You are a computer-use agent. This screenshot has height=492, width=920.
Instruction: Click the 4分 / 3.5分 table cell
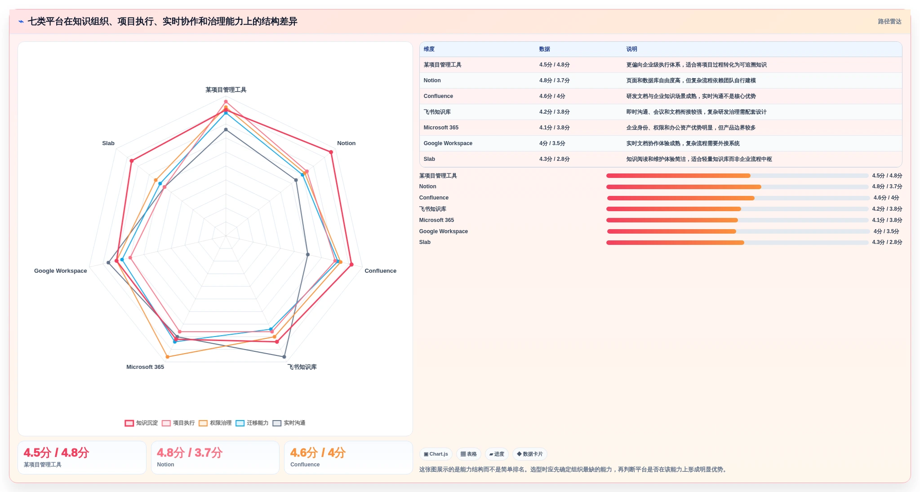[552, 143]
